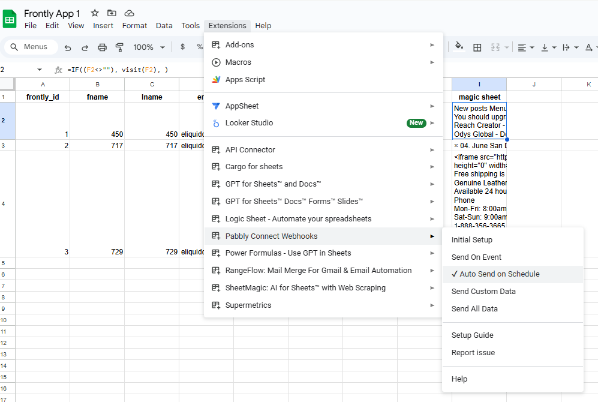
Task: Expand Logic Sheet submenu arrow
Action: coord(432,219)
